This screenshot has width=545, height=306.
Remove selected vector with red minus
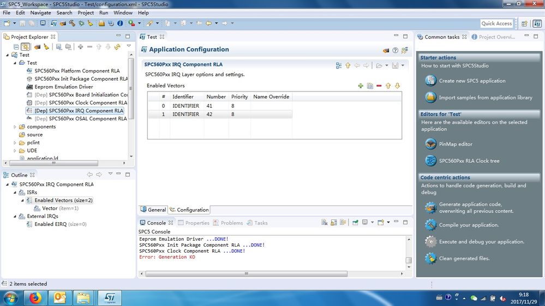(379, 85)
